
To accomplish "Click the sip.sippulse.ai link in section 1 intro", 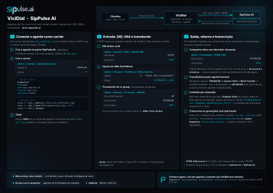I will 44,41.
